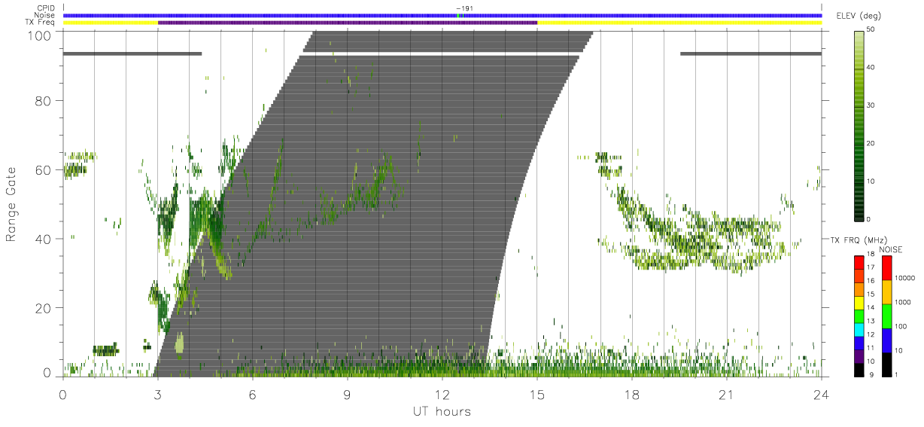
Task: Click the yellow 14 MHz band in TX FRQ legend
Action: [859, 302]
